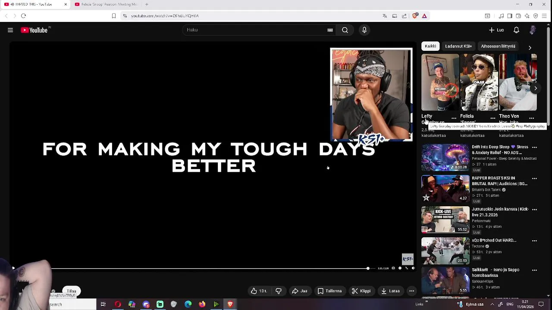Open video player settings gear
The width and height of the screenshot is (552, 310).
tap(400, 268)
